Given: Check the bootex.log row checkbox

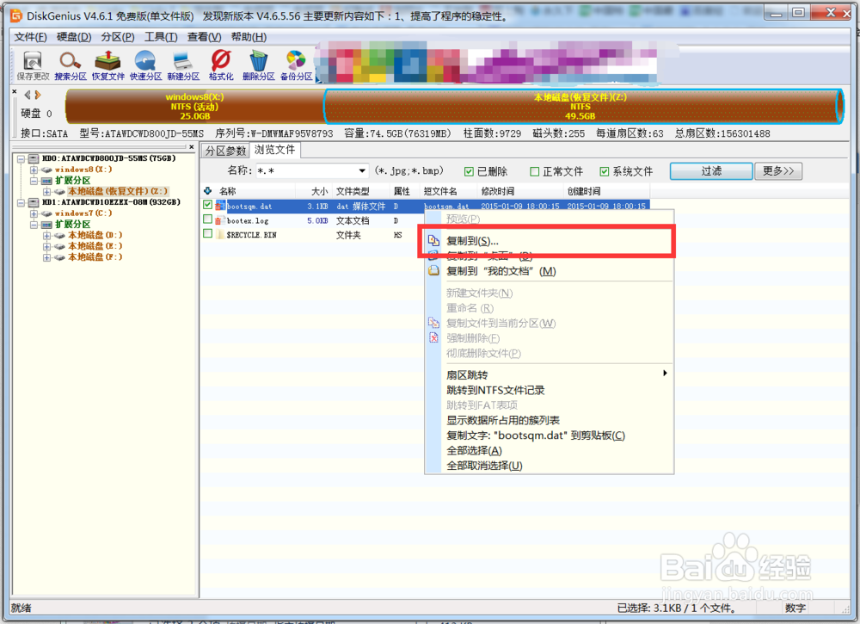Looking at the screenshot, I should [207, 219].
